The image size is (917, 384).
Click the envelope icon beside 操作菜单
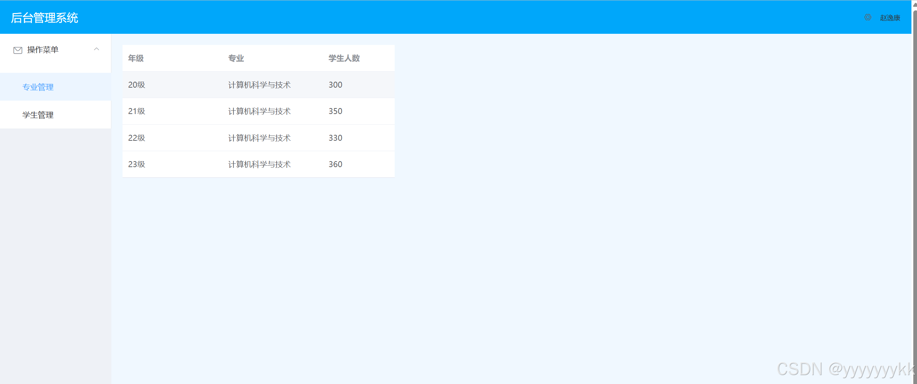point(18,50)
